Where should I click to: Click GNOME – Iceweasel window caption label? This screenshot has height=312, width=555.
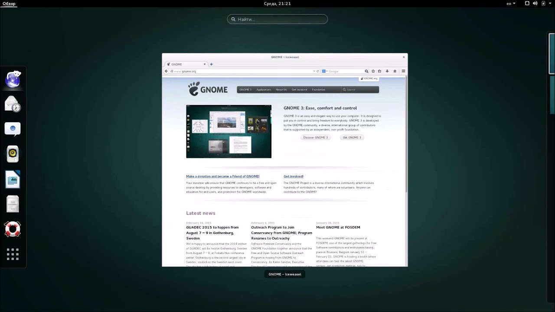point(284,274)
